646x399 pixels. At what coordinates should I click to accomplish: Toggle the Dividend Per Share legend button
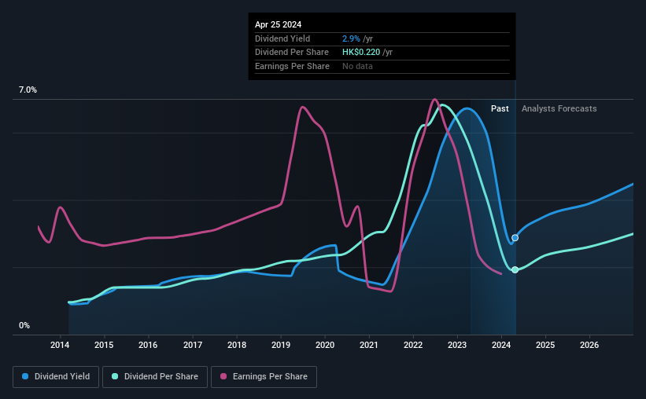click(155, 377)
